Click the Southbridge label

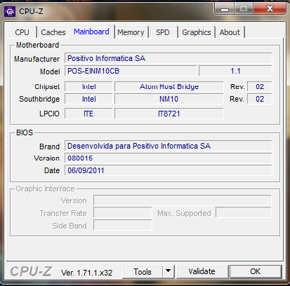(x=39, y=99)
